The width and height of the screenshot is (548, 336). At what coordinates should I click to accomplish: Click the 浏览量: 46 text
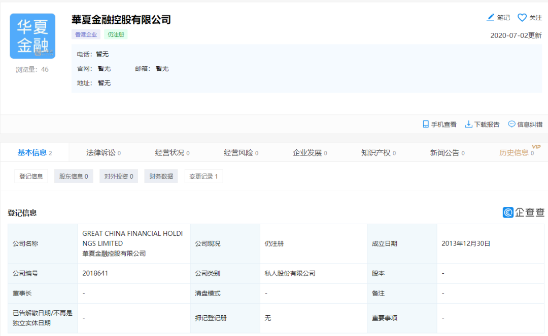pos(32,69)
